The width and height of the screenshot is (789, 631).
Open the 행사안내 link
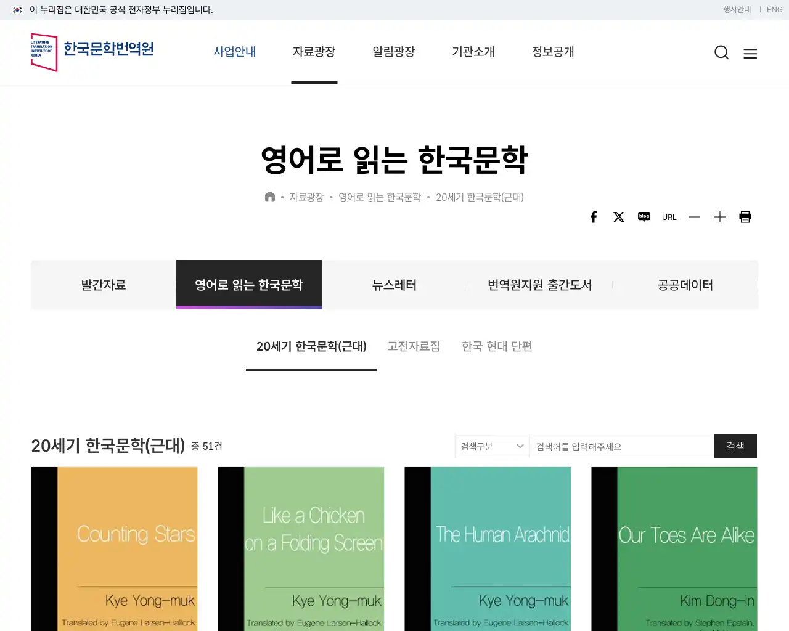737,10
